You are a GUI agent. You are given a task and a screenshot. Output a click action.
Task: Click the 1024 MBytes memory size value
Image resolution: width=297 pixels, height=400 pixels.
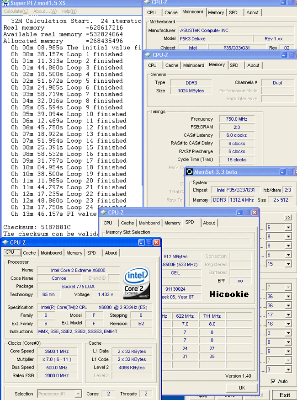191,91
